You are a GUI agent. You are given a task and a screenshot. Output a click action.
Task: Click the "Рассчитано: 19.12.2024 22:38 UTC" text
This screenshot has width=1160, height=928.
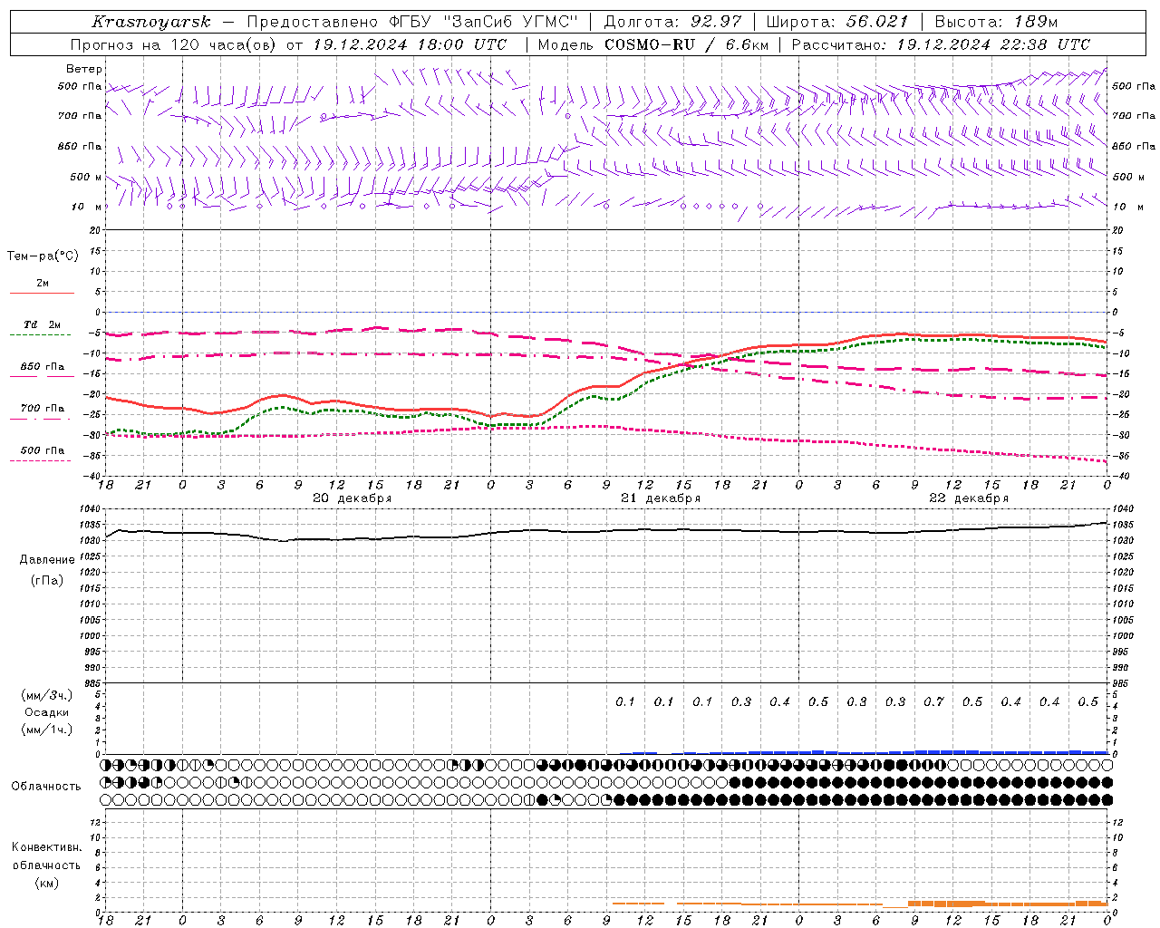(941, 44)
